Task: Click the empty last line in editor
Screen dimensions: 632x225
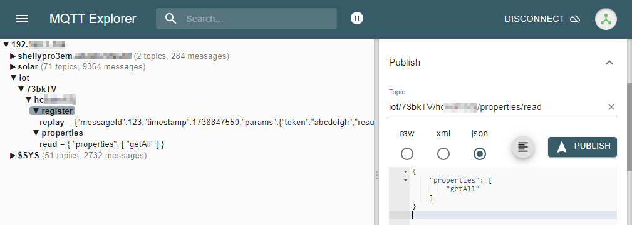Action: tap(514, 216)
